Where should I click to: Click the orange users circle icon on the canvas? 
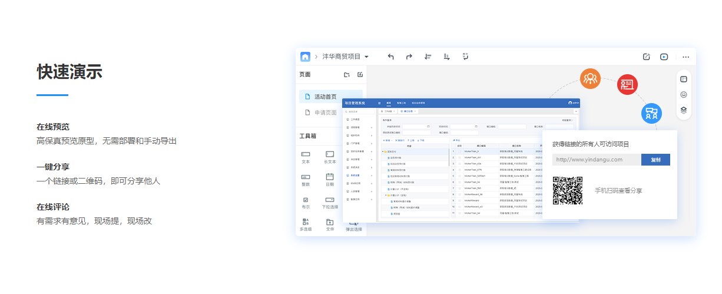[590, 78]
